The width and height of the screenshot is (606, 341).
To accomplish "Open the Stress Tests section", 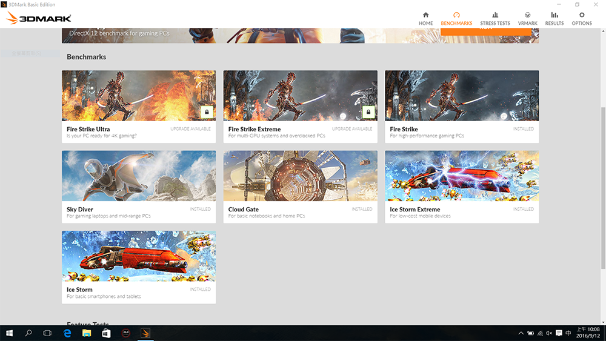I will tap(494, 19).
